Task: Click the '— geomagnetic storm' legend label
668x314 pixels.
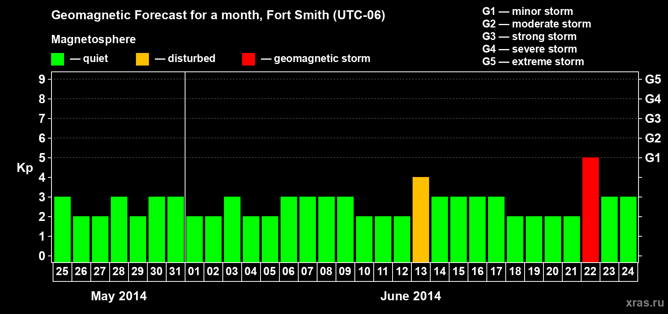Action: click(316, 58)
